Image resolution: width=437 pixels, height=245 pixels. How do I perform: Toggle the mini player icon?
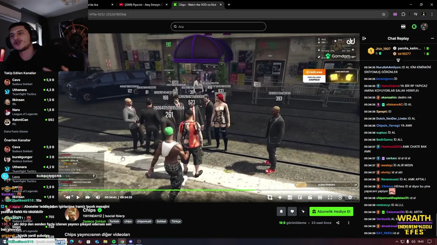coord(300,197)
